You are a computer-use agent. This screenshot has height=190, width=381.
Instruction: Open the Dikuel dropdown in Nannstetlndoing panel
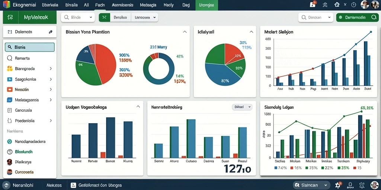pyautogui.click(x=242, y=107)
